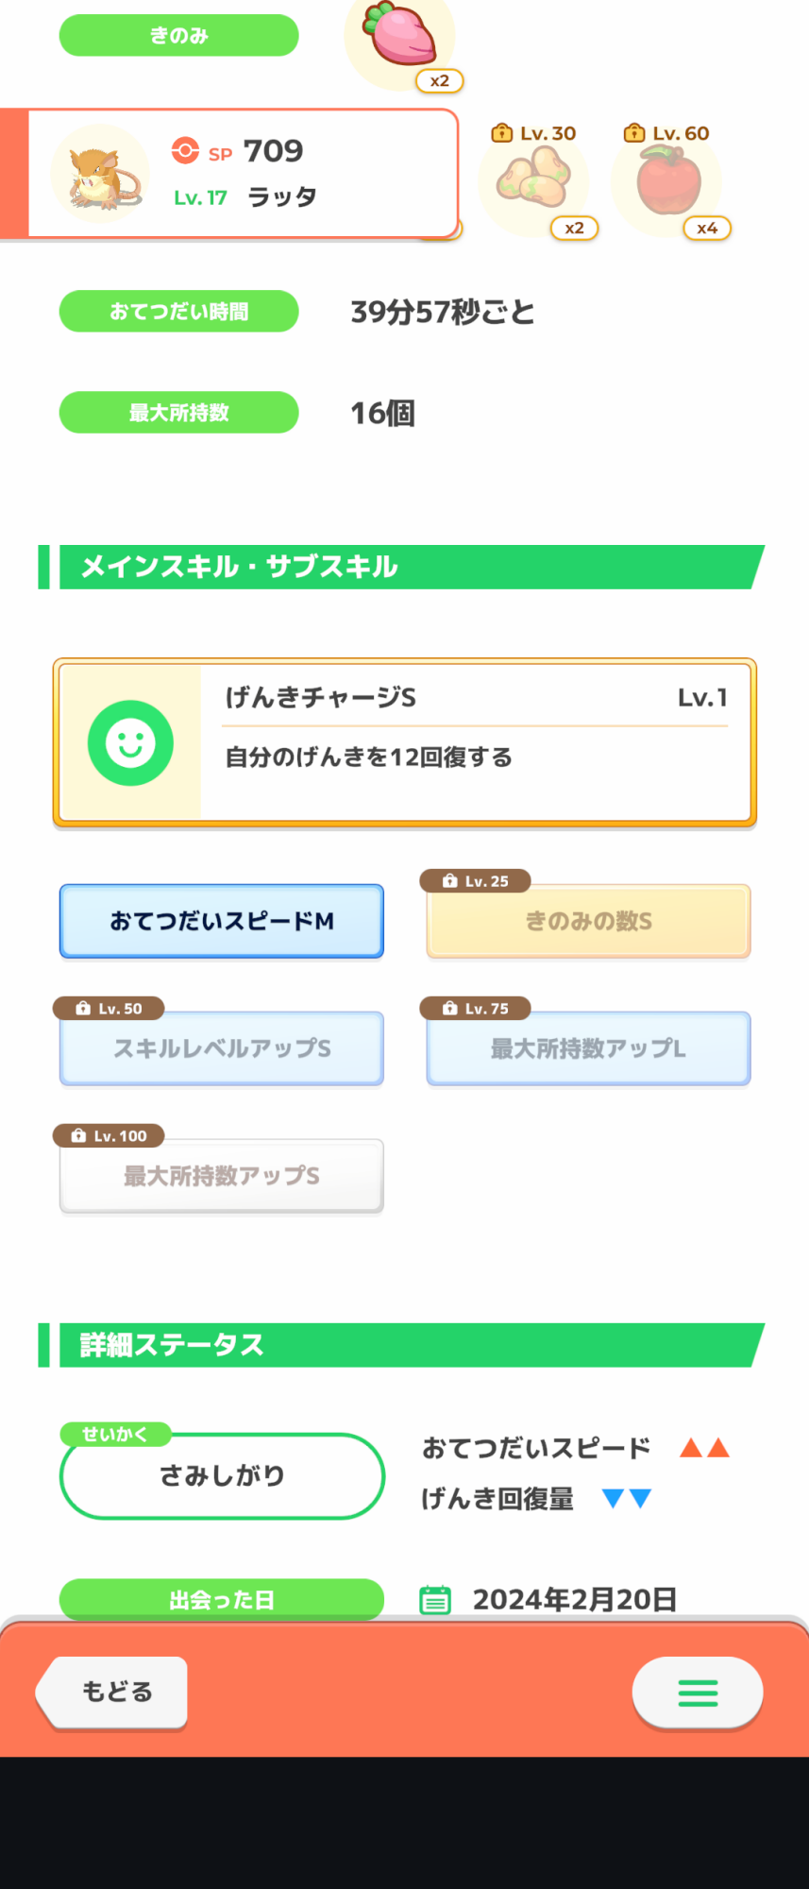Image resolution: width=809 pixels, height=1889 pixels.
Task: Tap the Raticate portrait thumbnail
Action: (x=100, y=175)
